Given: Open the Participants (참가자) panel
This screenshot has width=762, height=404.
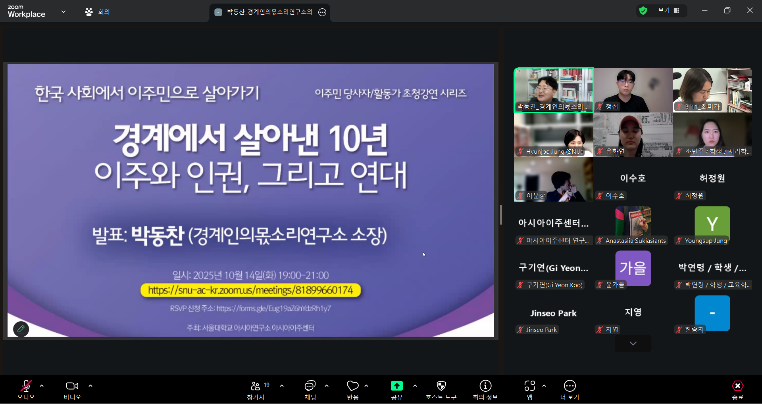Looking at the screenshot, I should click(256, 386).
